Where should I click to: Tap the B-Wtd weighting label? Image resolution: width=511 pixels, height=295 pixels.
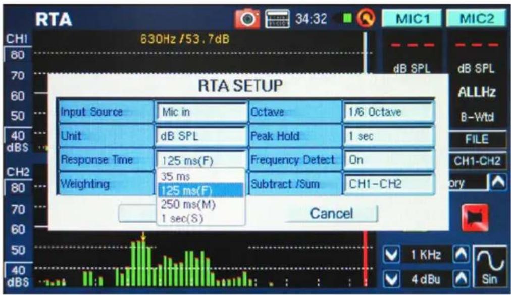[477, 117]
